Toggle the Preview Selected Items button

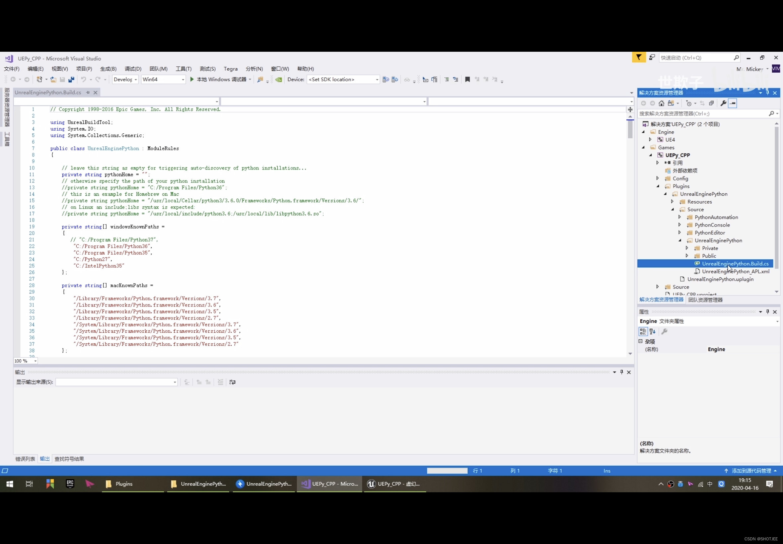(733, 103)
